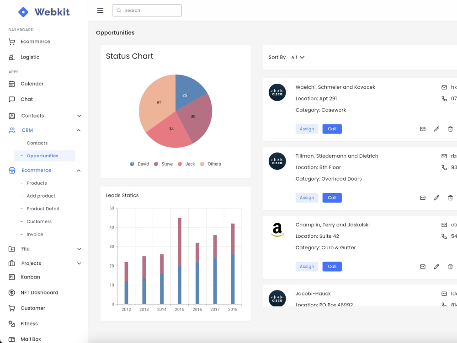Select Opportunities in the CRM menu
The image size is (457, 343).
click(x=45, y=156)
